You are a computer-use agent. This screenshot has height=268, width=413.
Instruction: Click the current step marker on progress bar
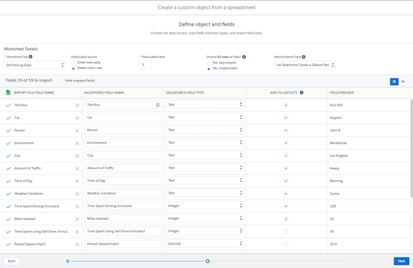(208, 261)
